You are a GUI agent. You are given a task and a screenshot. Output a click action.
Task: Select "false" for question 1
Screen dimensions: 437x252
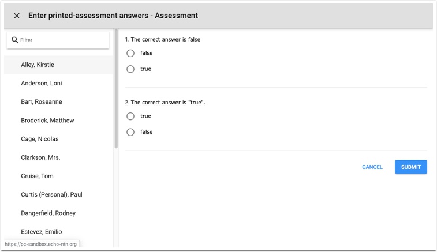point(130,53)
